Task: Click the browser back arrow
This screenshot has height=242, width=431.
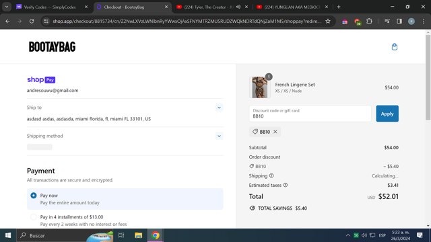Action: pos(7,21)
